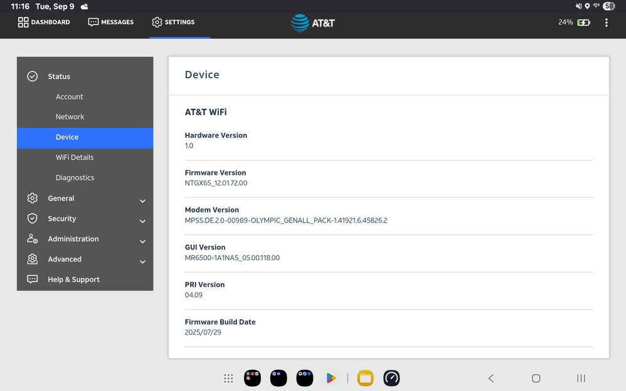Viewport: 626px width, 391px height.
Task: Tap the recent apps button
Action: (x=581, y=378)
